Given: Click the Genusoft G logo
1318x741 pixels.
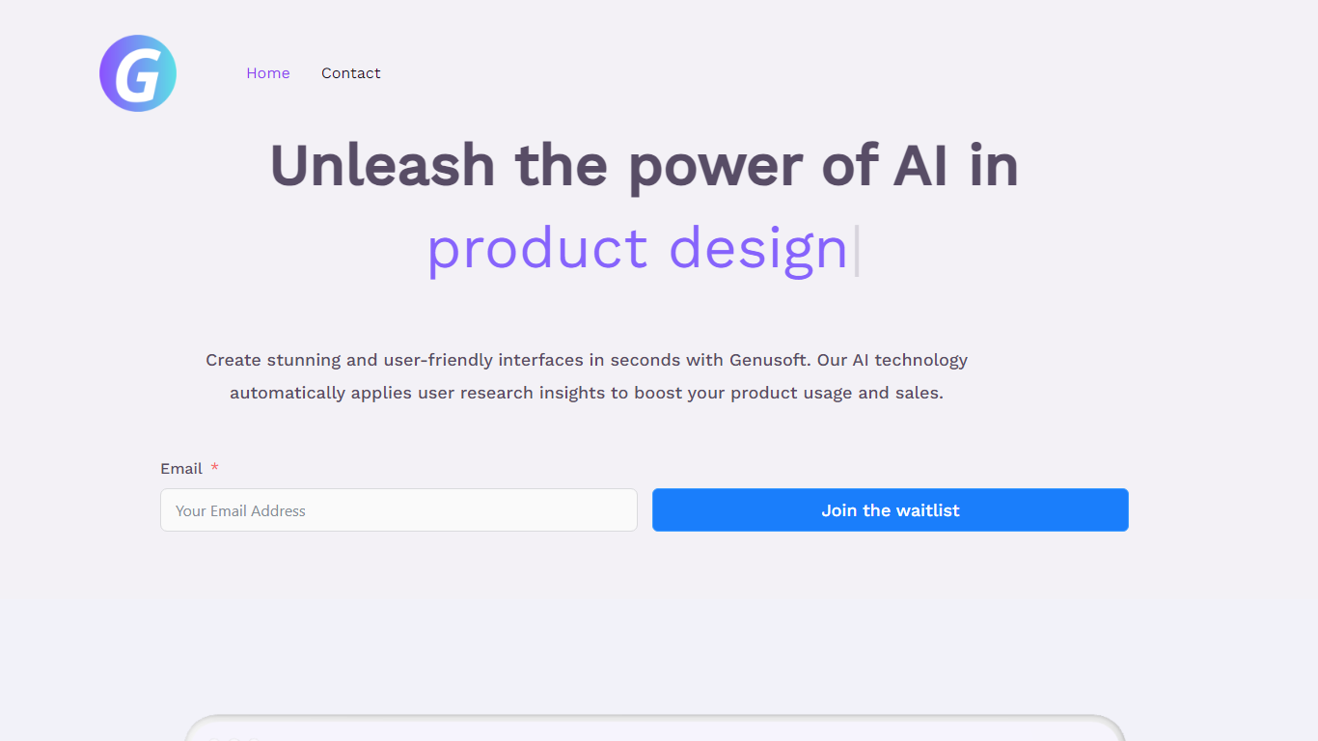Looking at the screenshot, I should [x=138, y=73].
